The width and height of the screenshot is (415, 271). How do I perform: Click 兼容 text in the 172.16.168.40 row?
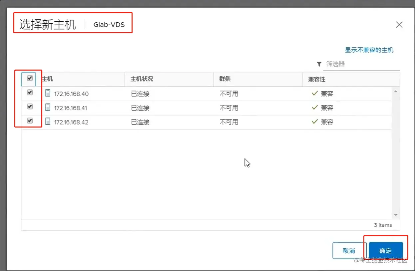tap(327, 94)
